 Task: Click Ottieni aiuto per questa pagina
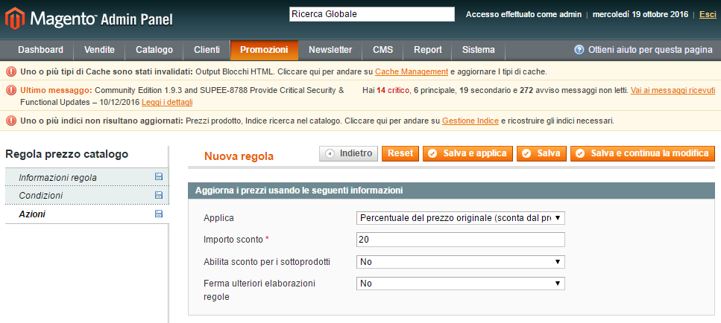pos(650,50)
